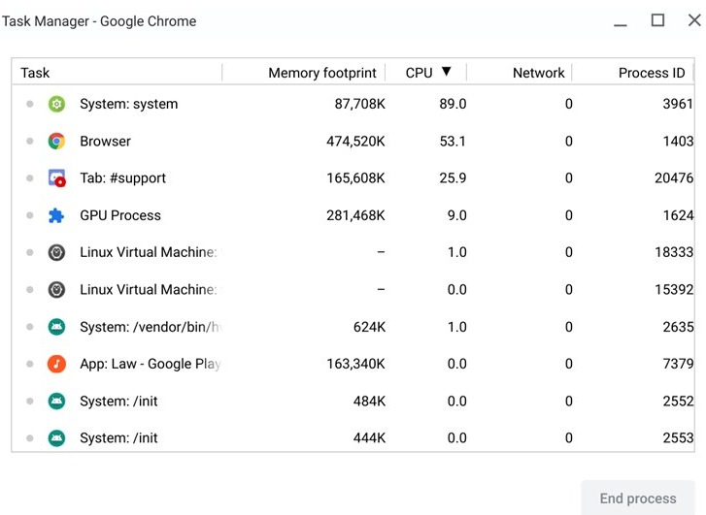Viewport: 706px width, 515px height.
Task: Click the CPU descending sort arrow
Action: (x=446, y=72)
